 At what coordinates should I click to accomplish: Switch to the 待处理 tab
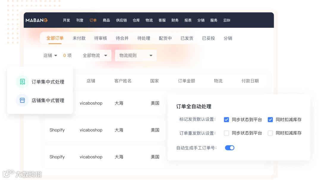[144, 38]
